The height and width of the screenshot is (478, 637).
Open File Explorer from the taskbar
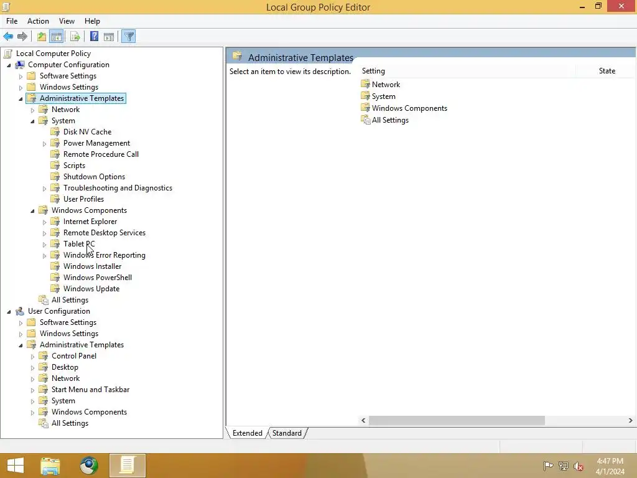(50, 466)
